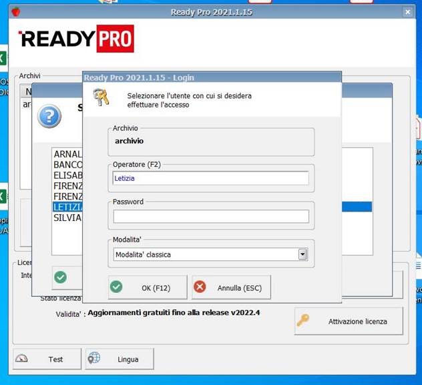
Task: Click the globe icon on Lingua button
Action: (x=94, y=358)
